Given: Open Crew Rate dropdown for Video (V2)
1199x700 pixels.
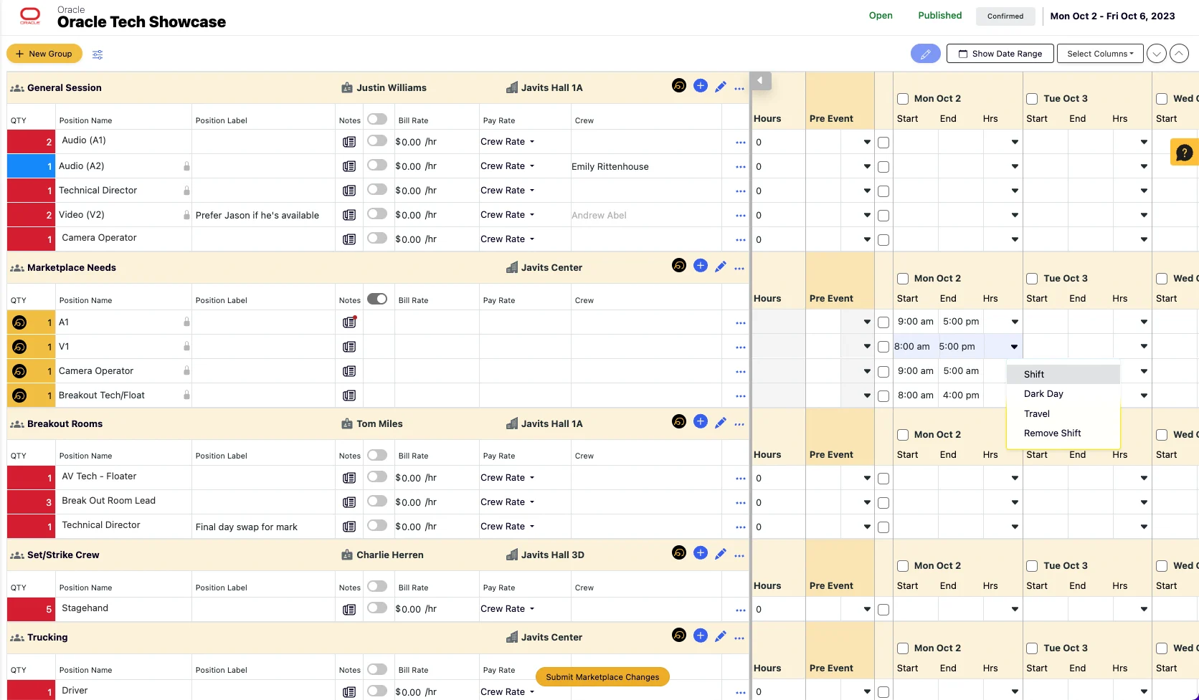Looking at the screenshot, I should pos(508,215).
